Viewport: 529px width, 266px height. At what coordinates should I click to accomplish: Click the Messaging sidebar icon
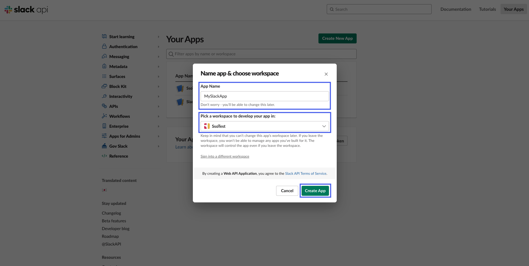pos(104,56)
